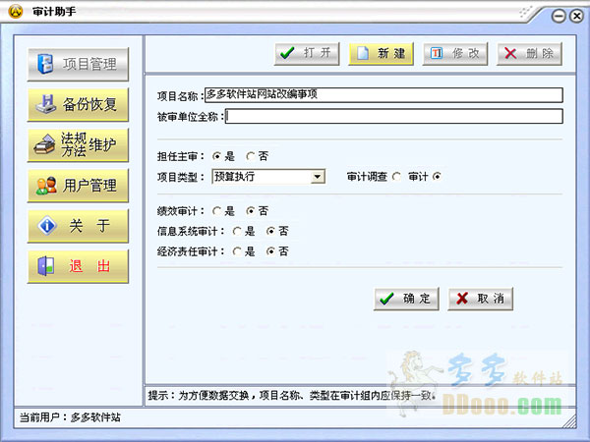Open the 备份恢复 module
Image resolution: width=590 pixels, height=442 pixels.
(78, 104)
